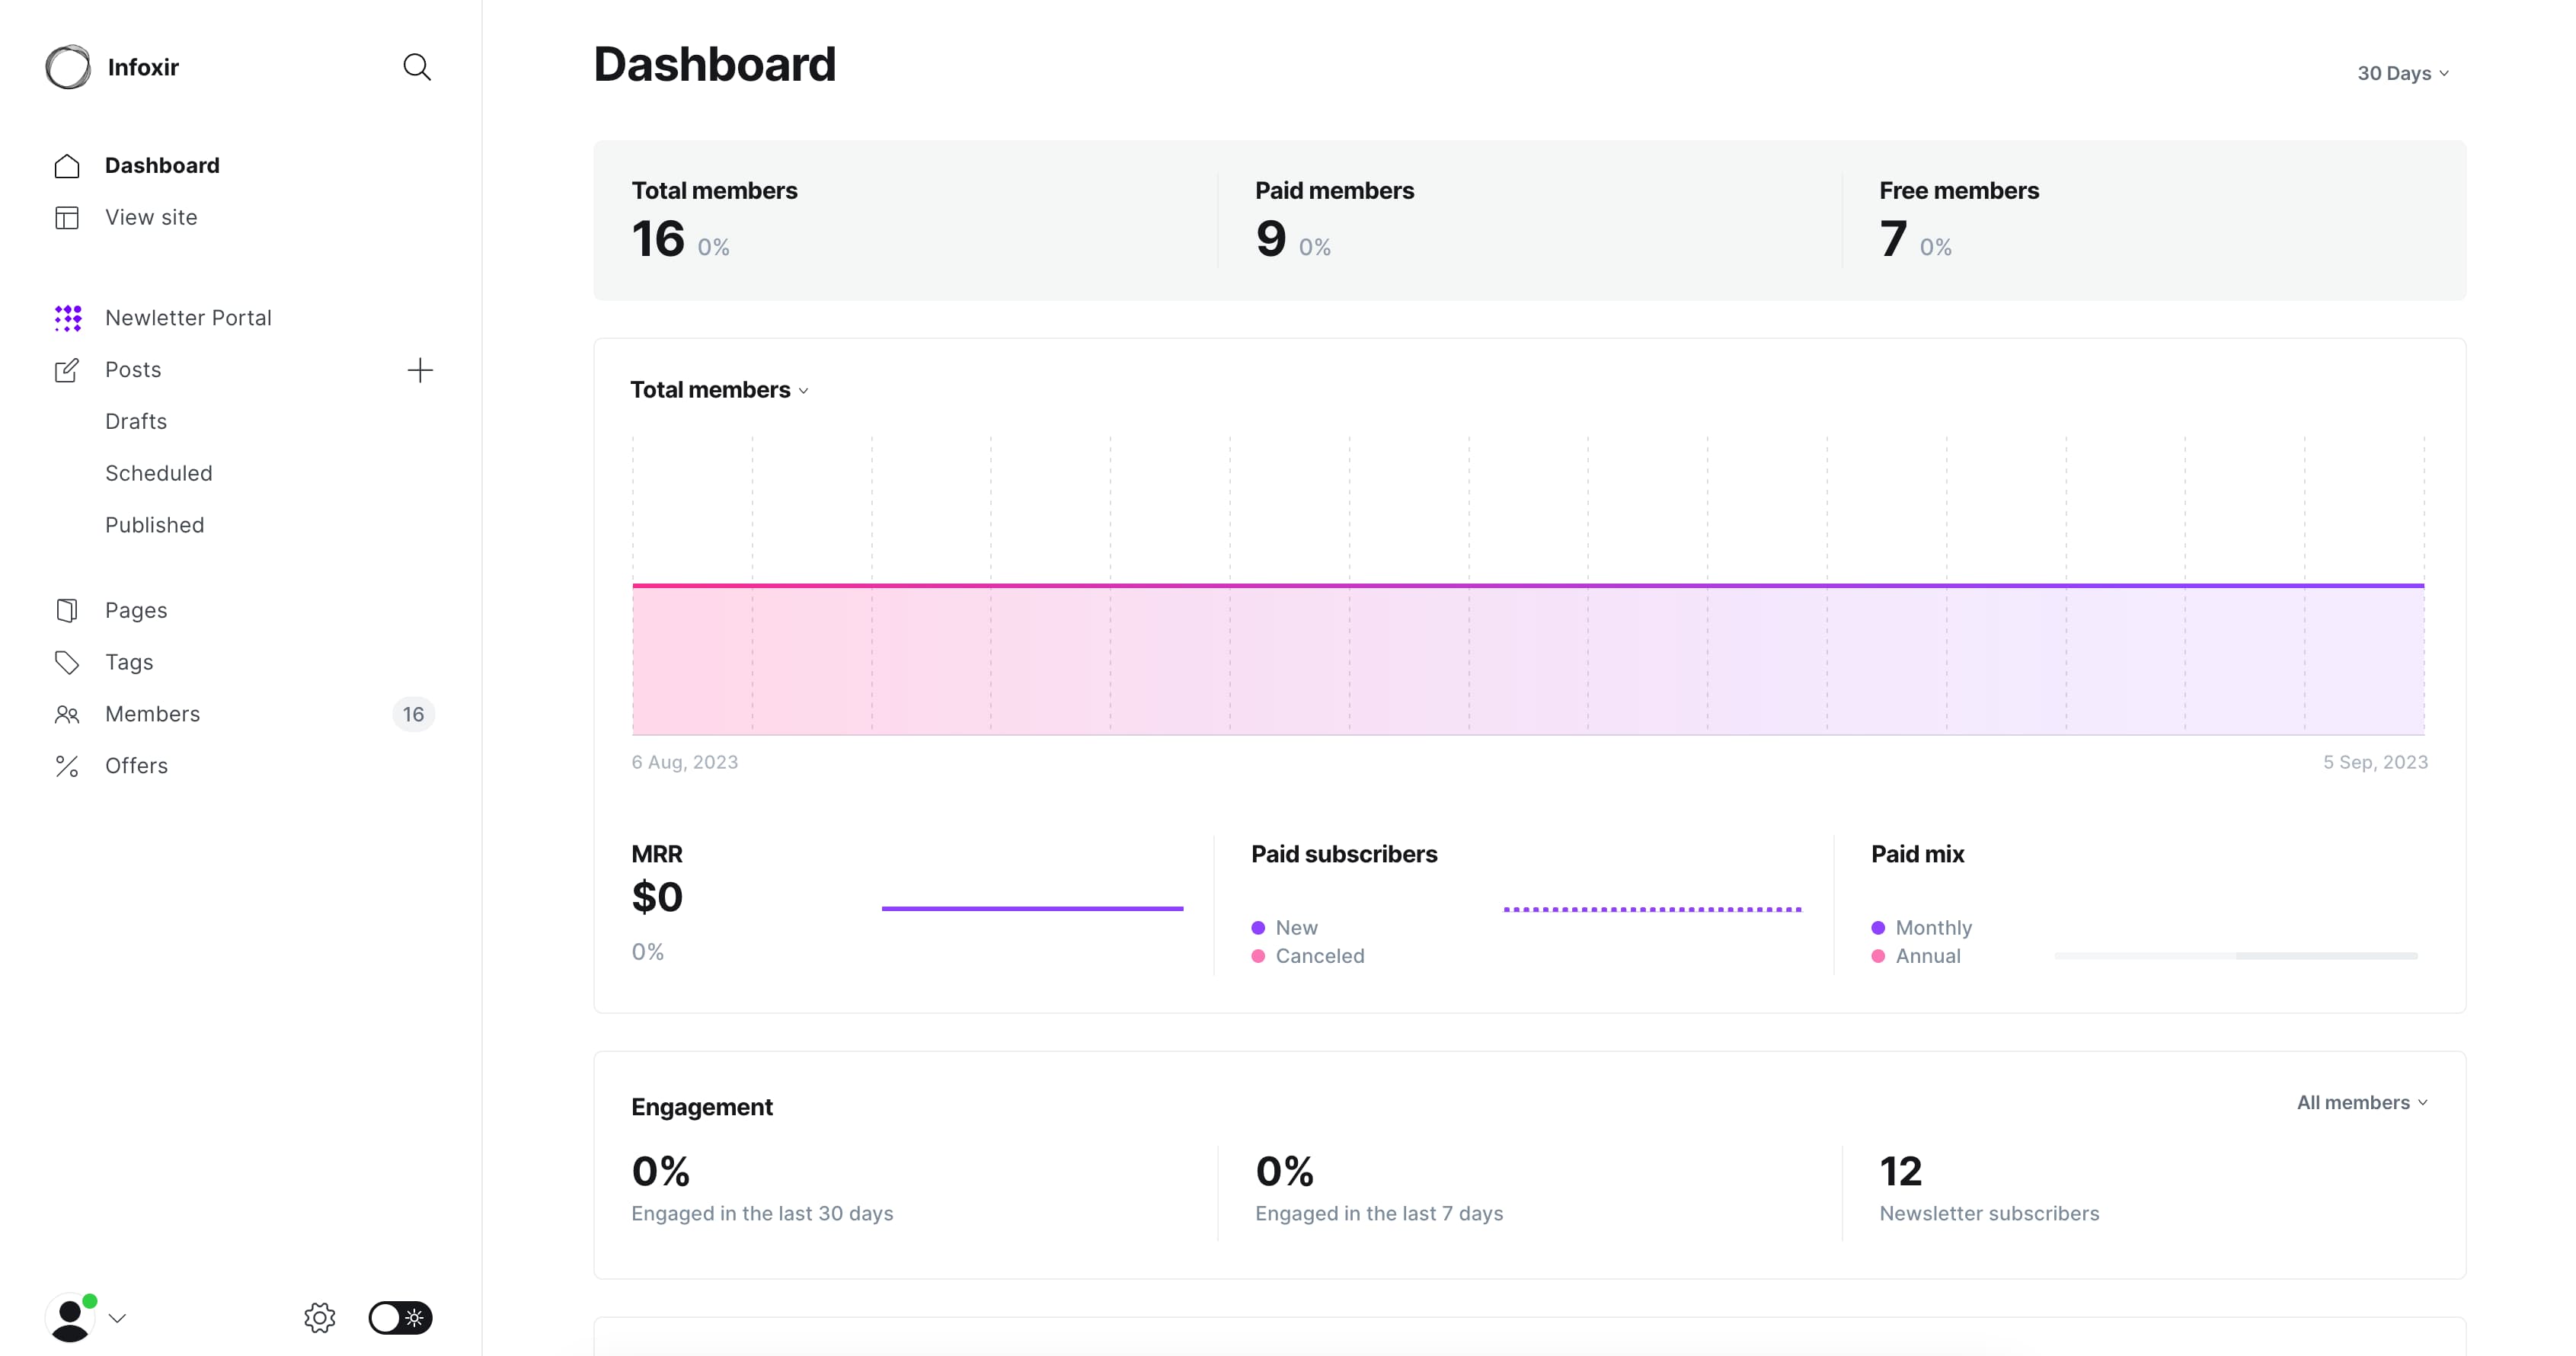The height and width of the screenshot is (1356, 2576).
Task: Open the 30 Days range dropdown
Action: (x=2402, y=73)
